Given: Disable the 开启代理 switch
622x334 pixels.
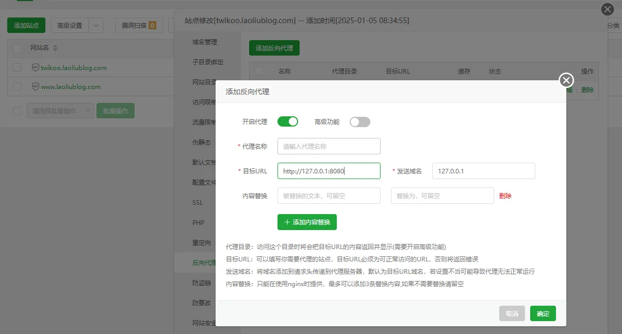Looking at the screenshot, I should point(288,122).
